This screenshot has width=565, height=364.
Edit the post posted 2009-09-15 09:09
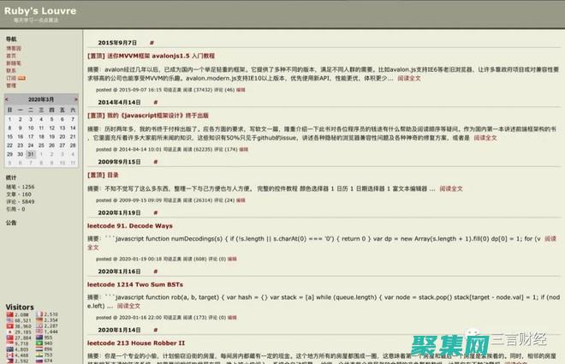pos(241,200)
